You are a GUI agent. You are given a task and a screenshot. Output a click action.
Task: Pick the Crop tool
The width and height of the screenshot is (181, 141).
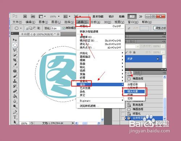[15, 60]
